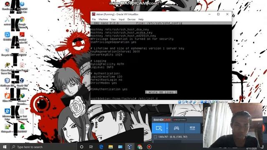Click the optical drive indicator in VM status bar

[x=183, y=102]
